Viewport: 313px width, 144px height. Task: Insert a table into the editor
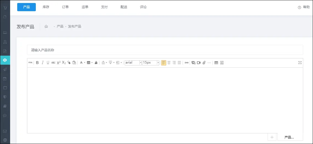tap(216, 63)
